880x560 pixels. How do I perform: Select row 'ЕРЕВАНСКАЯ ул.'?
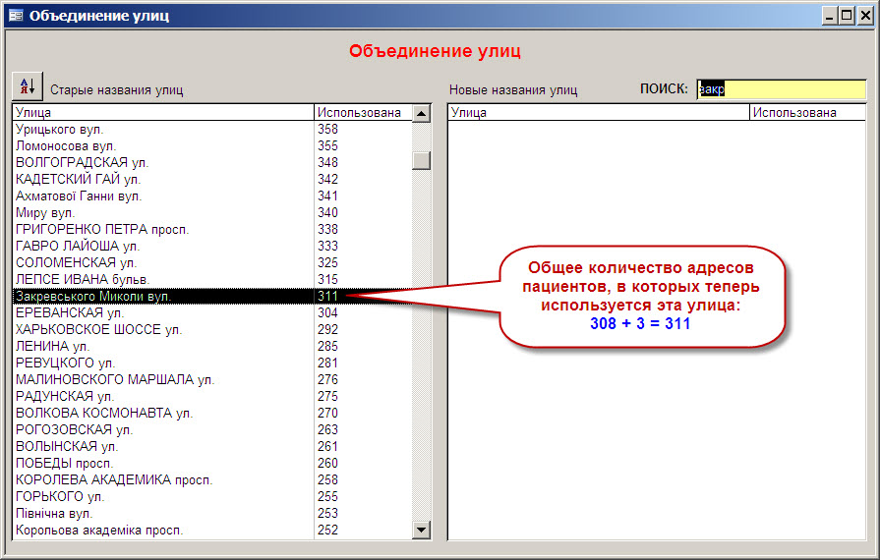coord(212,312)
